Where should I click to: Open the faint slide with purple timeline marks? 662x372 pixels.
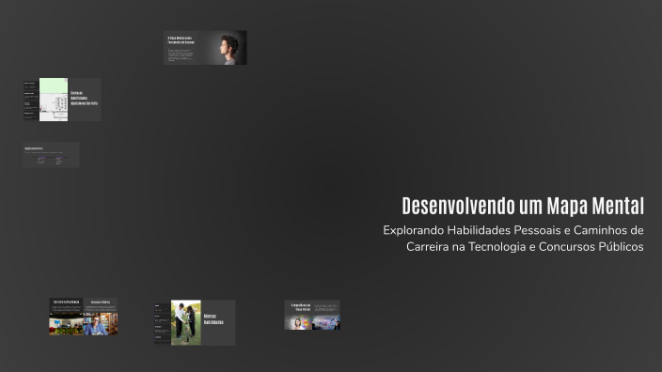click(x=51, y=155)
